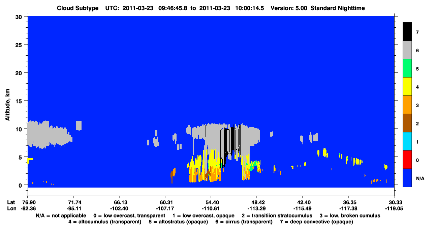The image size is (438, 225).
Task: Click latitude value '71.74'
Action: click(x=73, y=202)
